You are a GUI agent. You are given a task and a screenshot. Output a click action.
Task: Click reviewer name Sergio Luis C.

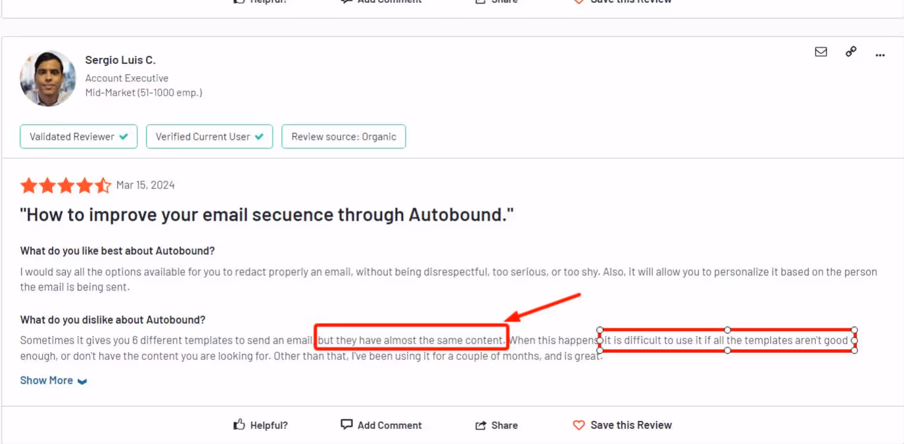click(122, 60)
